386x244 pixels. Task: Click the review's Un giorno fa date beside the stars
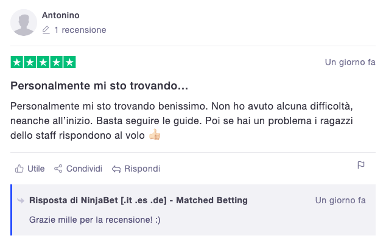coord(350,62)
